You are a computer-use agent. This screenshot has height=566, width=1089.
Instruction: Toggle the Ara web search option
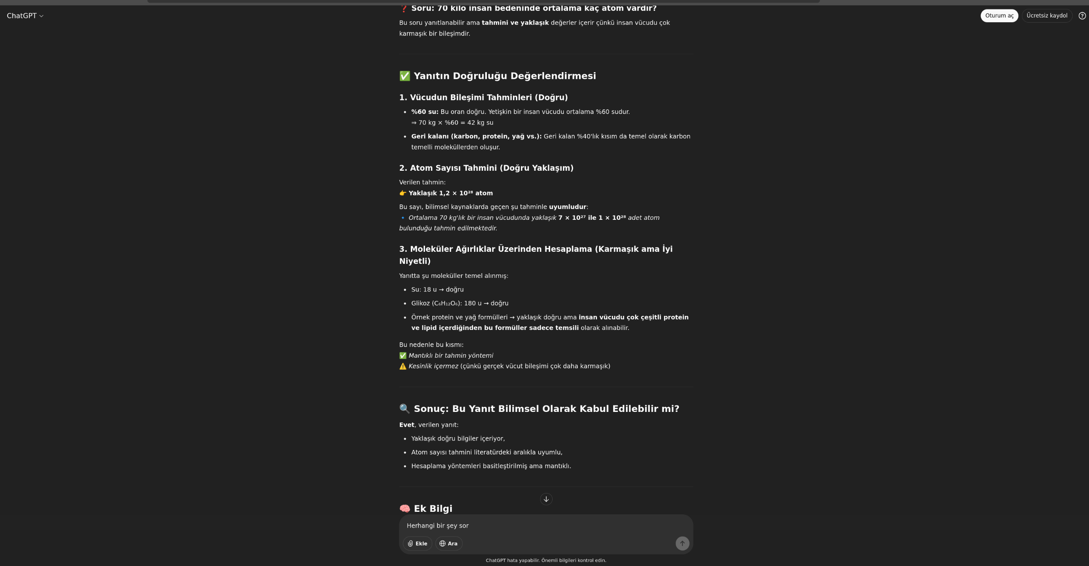[x=448, y=543]
